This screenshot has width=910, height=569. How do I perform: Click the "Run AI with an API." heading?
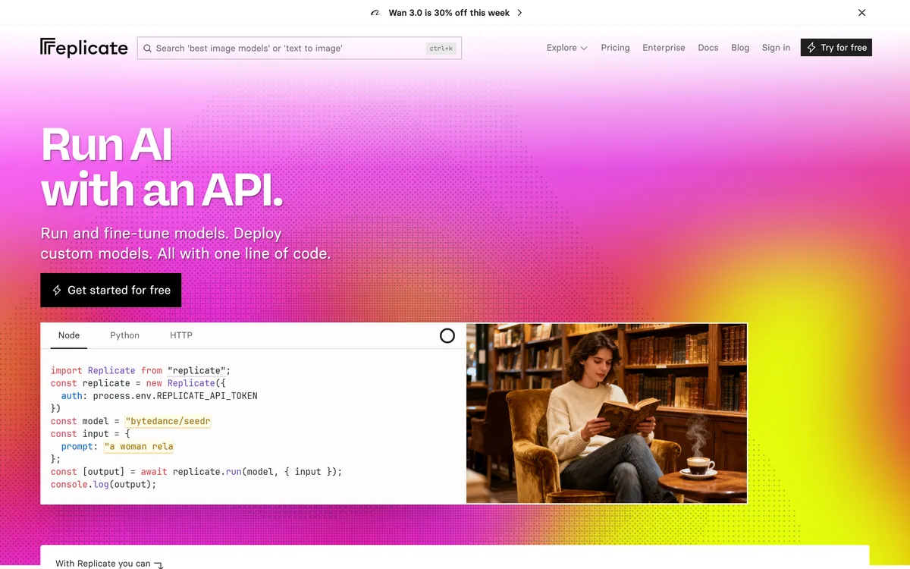162,167
